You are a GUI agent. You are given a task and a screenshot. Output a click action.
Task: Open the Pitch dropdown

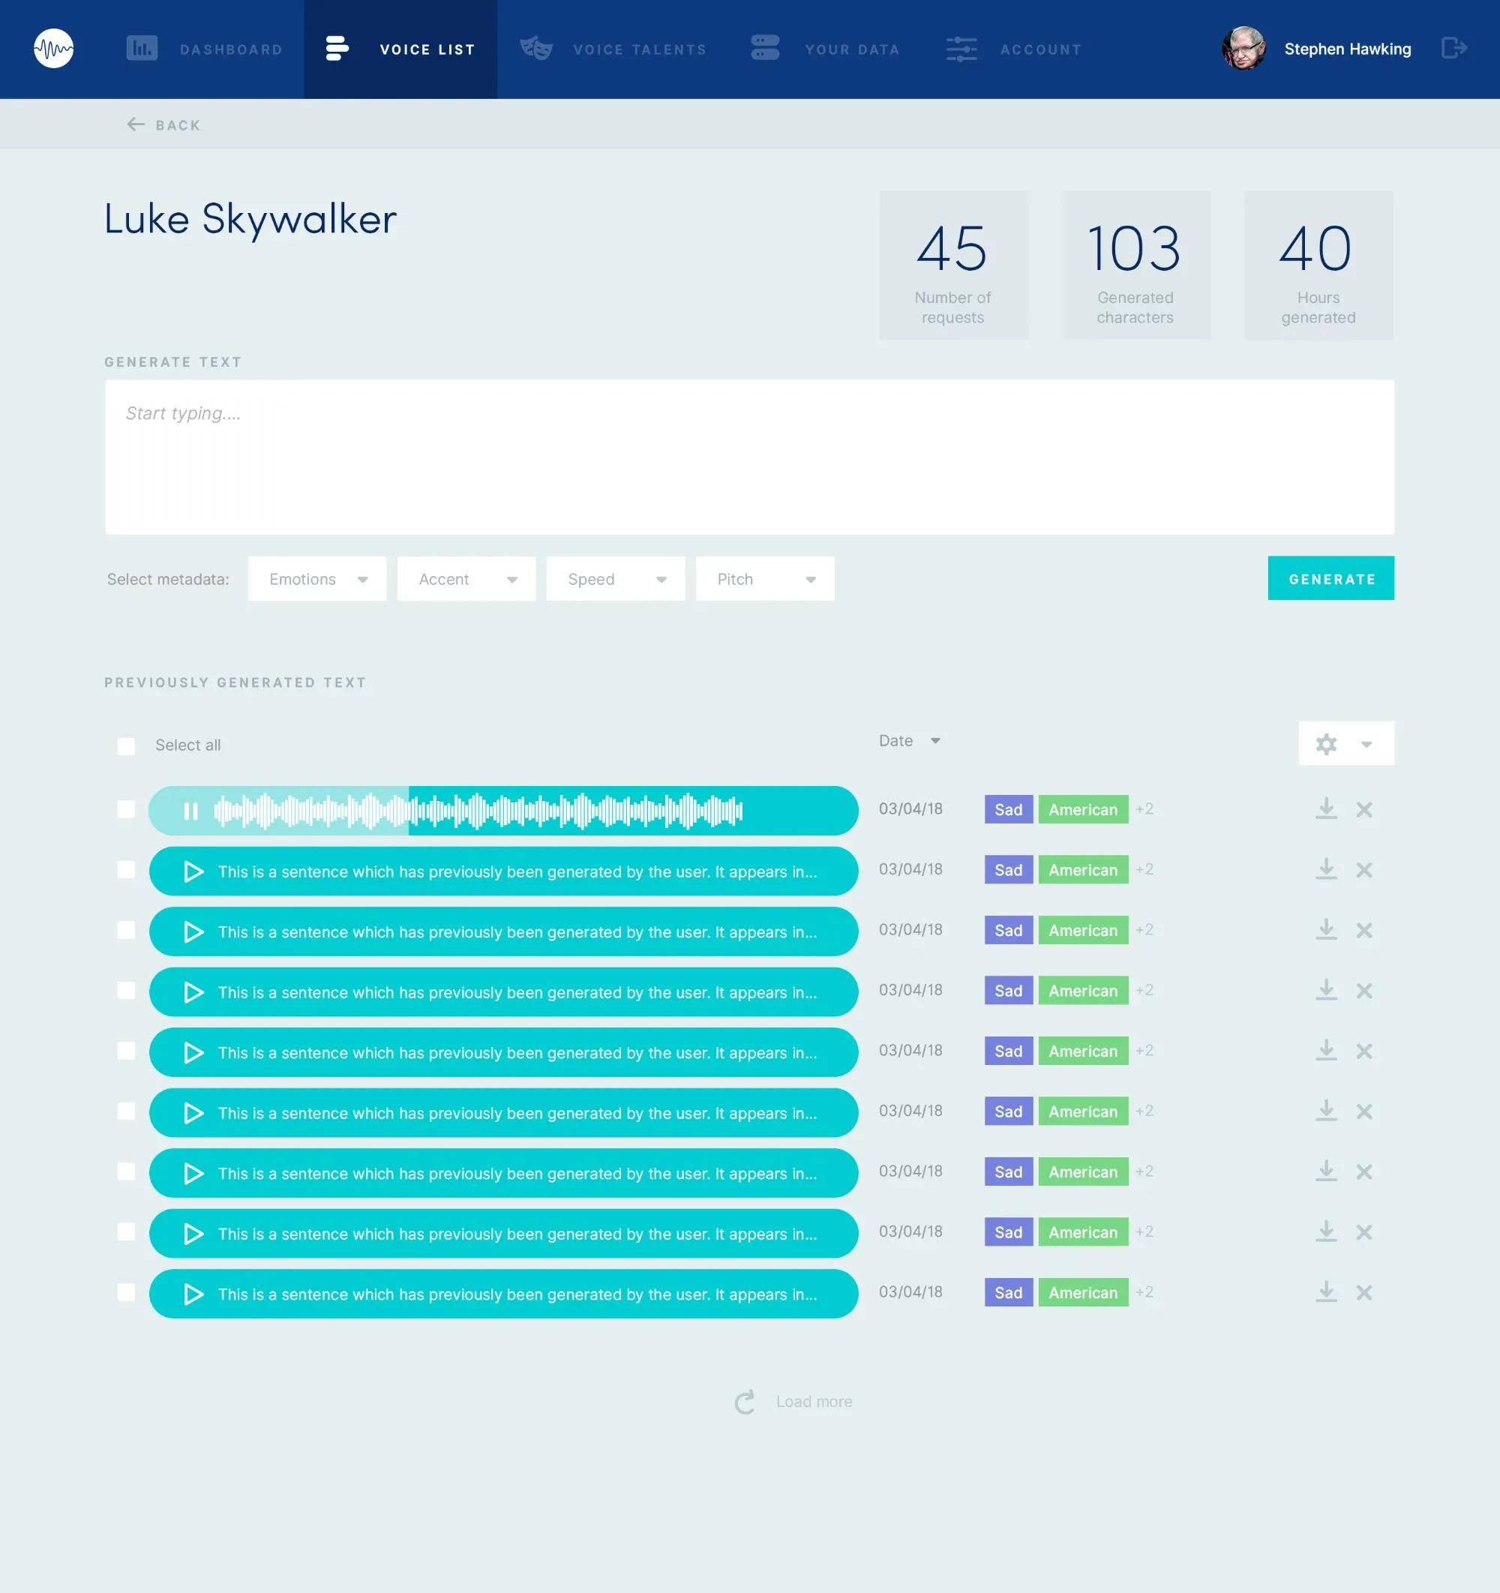(x=765, y=578)
